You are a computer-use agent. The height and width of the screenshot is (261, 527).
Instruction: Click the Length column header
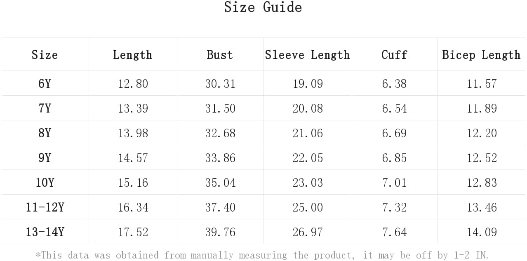pos(133,55)
